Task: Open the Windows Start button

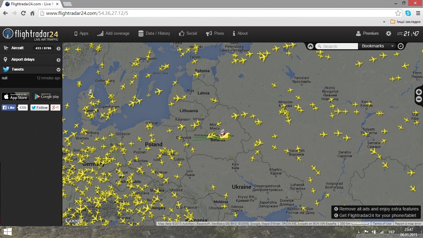Action: point(8,232)
